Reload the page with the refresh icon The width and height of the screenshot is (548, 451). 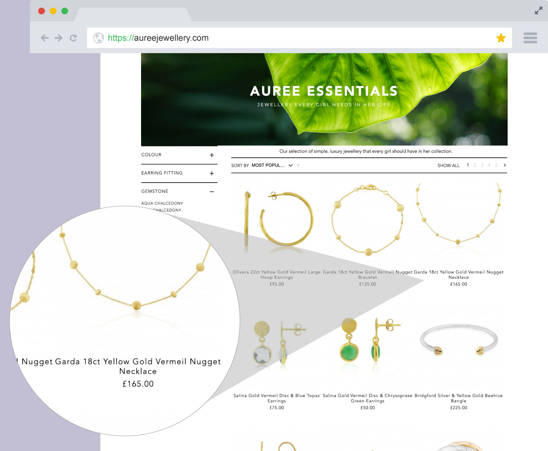coord(73,38)
